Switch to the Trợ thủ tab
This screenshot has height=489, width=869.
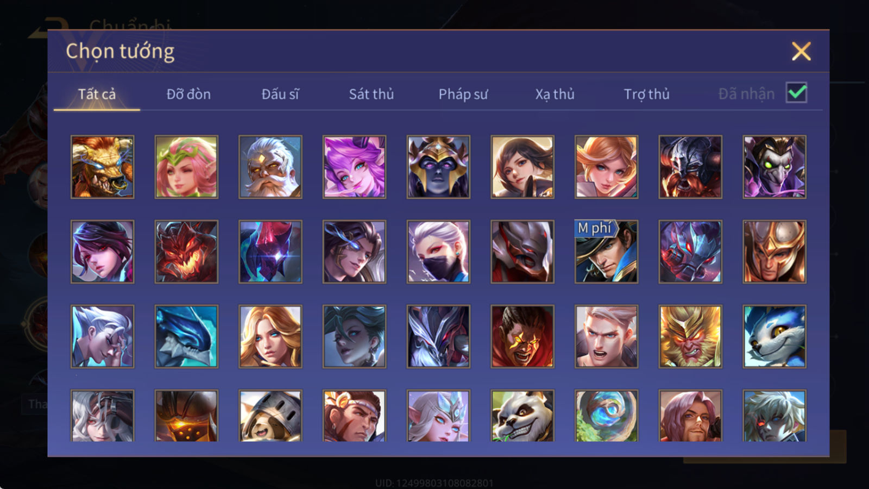[646, 94]
